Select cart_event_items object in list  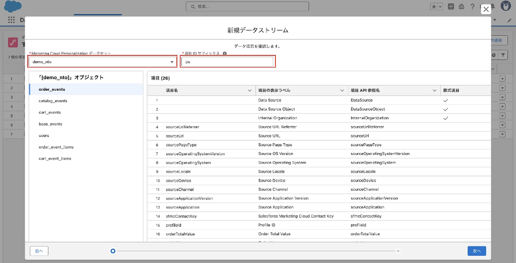(55, 159)
